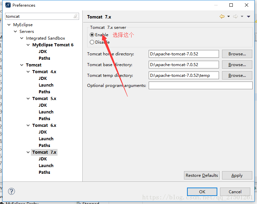Open the back history dropdown arrow
The width and height of the screenshot is (257, 204).
(x=228, y=16)
